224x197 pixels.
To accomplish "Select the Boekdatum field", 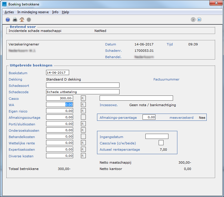I will pyautogui.click(x=58, y=72).
